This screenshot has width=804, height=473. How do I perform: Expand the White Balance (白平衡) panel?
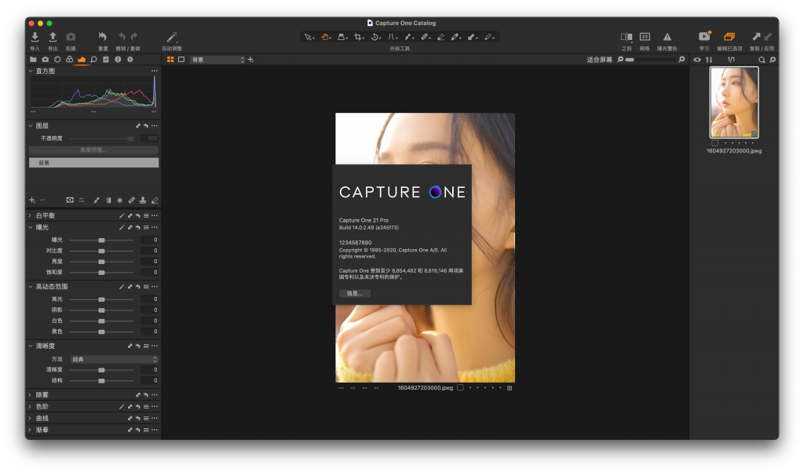31,215
